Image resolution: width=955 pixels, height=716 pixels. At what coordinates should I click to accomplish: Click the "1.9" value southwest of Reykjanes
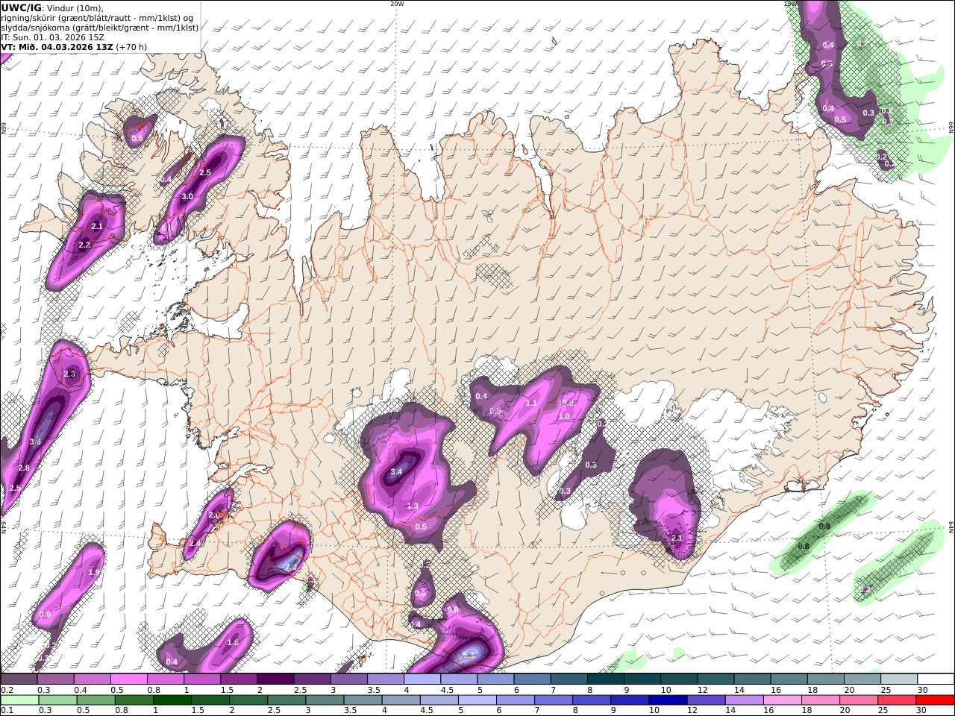click(x=94, y=573)
